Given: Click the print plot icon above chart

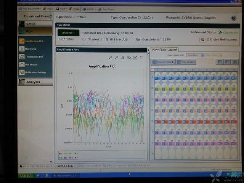Looking at the screenshot, I should [123, 58].
